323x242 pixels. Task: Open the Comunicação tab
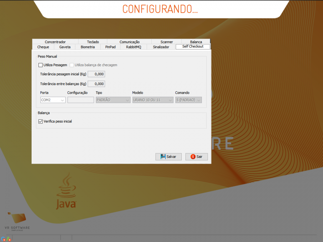[x=129, y=42]
